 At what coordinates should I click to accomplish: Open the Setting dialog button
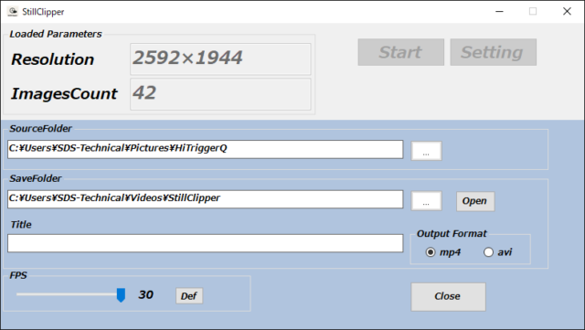493,52
